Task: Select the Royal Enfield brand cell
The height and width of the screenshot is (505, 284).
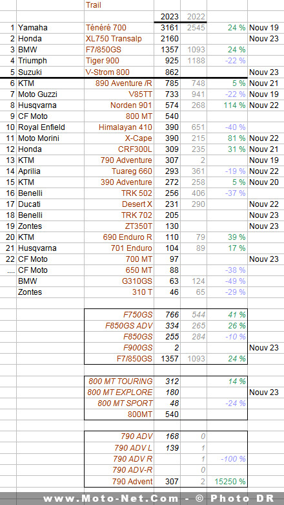Action: (x=50, y=127)
